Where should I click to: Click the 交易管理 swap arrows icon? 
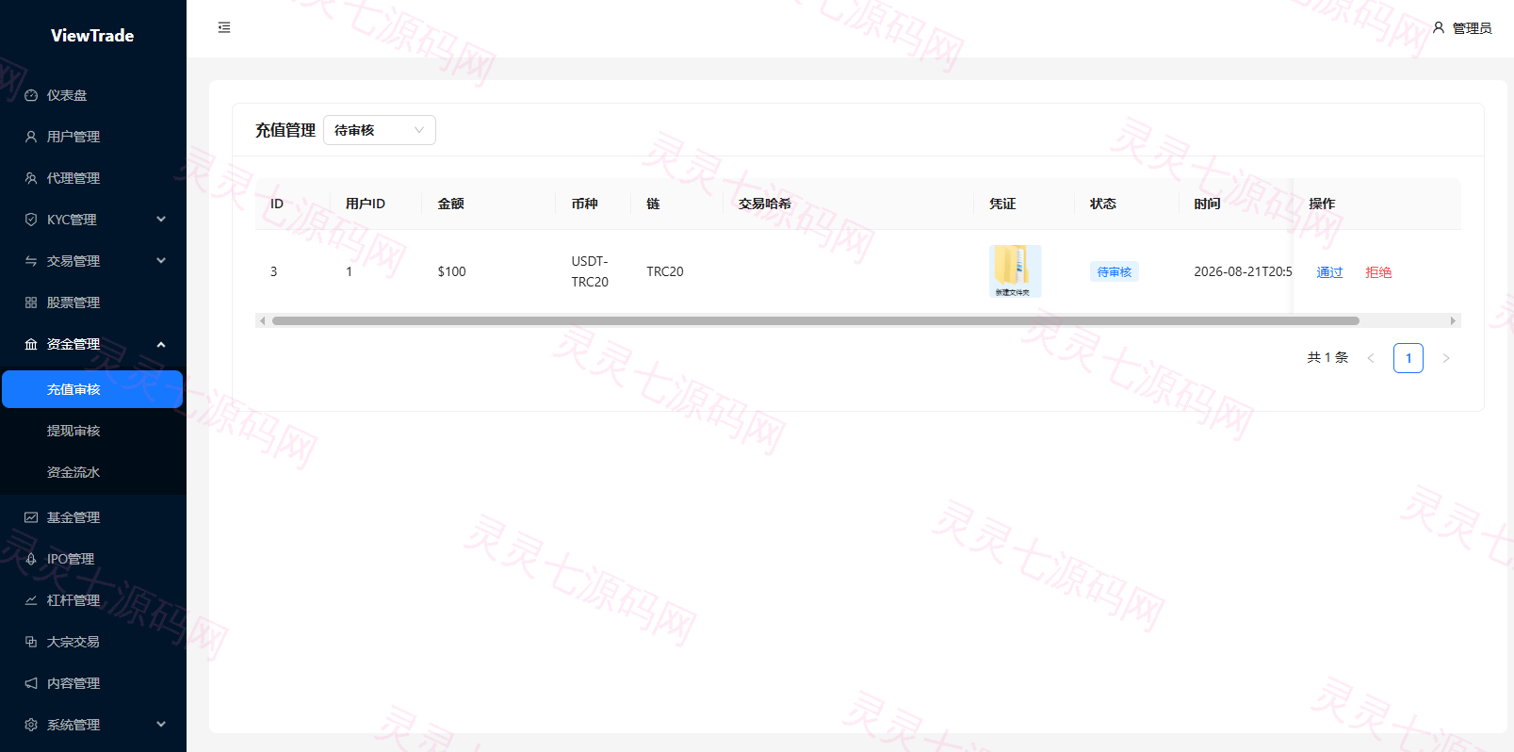click(x=31, y=261)
